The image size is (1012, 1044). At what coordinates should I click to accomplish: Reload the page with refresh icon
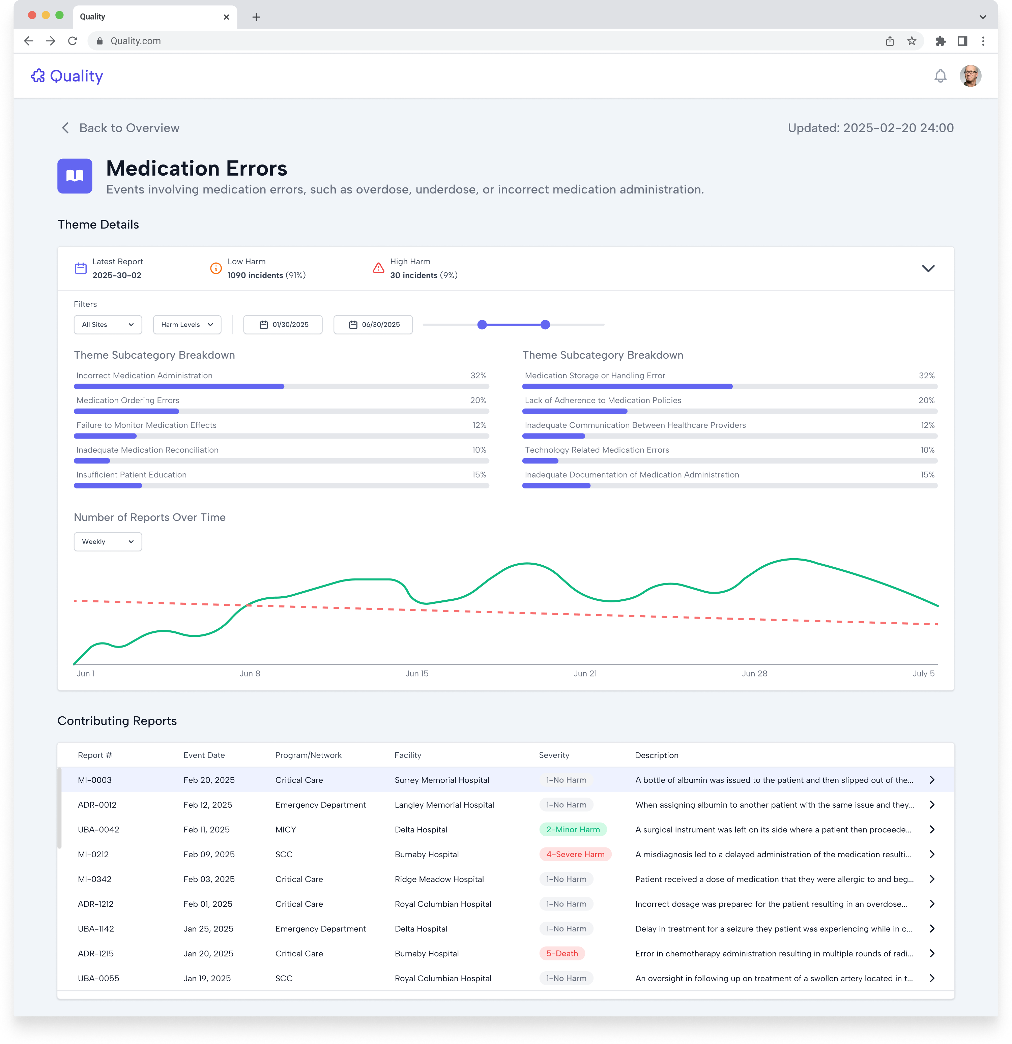pyautogui.click(x=73, y=41)
